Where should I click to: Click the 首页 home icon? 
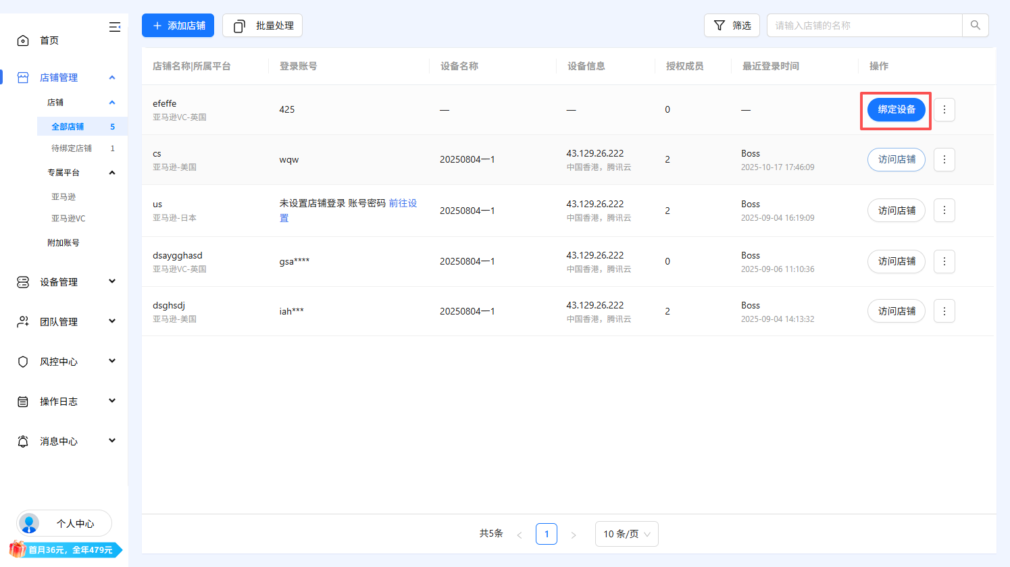pyautogui.click(x=22, y=40)
